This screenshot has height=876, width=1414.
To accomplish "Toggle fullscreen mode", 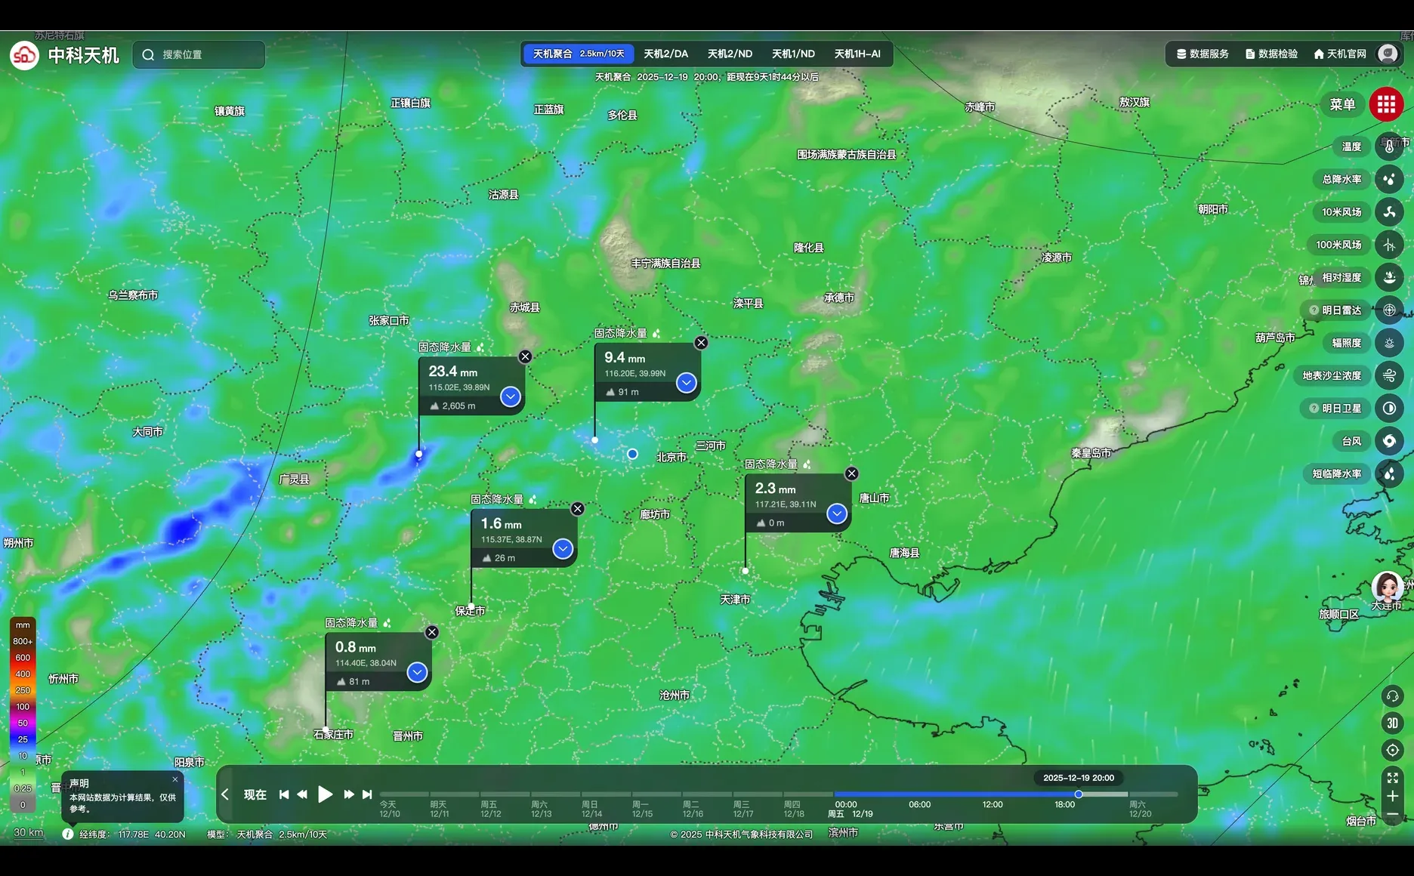I will coord(1392,778).
